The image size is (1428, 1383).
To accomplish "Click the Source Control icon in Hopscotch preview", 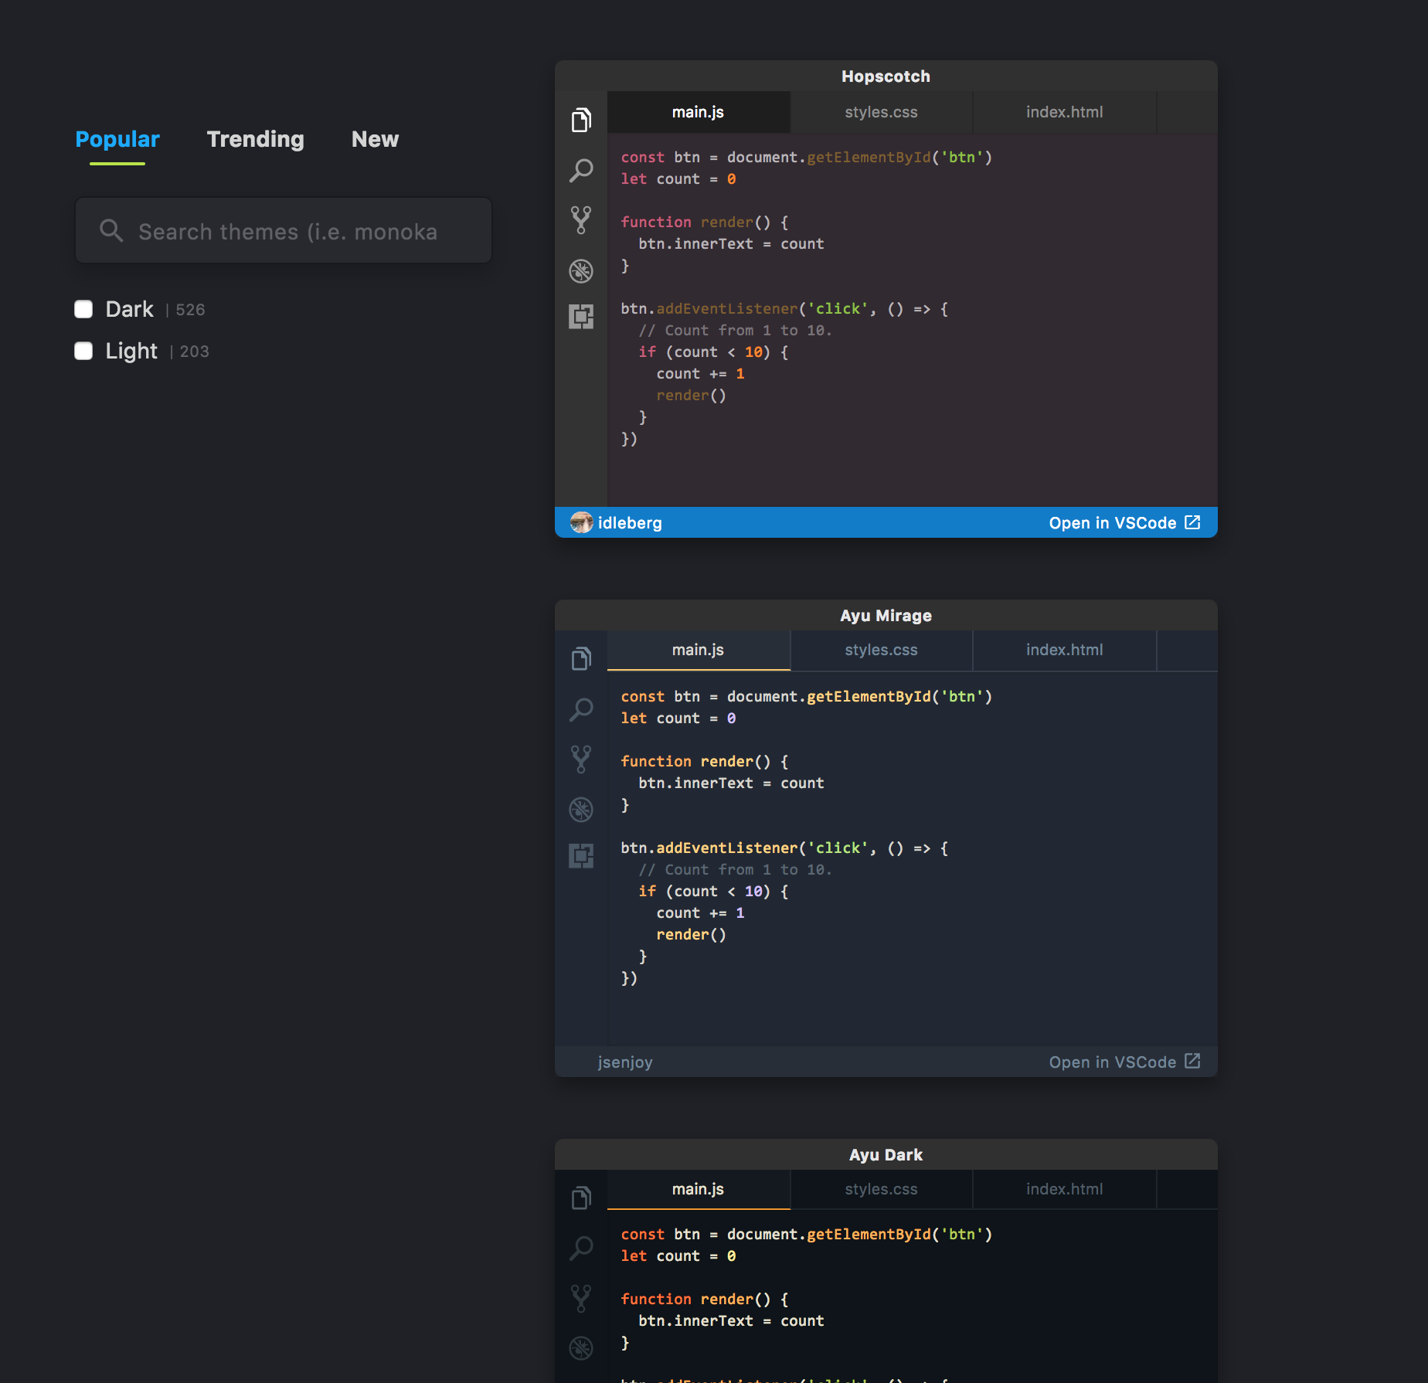I will (x=581, y=220).
